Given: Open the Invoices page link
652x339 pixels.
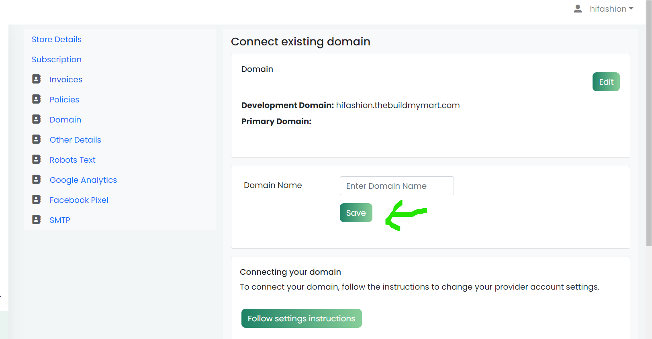Looking at the screenshot, I should pos(66,80).
